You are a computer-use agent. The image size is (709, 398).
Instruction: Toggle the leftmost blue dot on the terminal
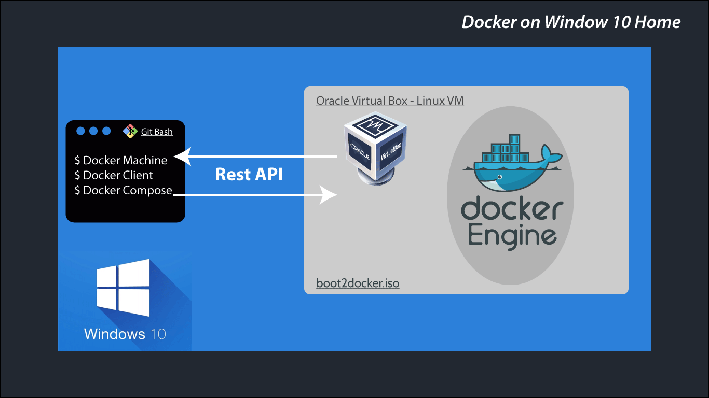[x=80, y=131]
